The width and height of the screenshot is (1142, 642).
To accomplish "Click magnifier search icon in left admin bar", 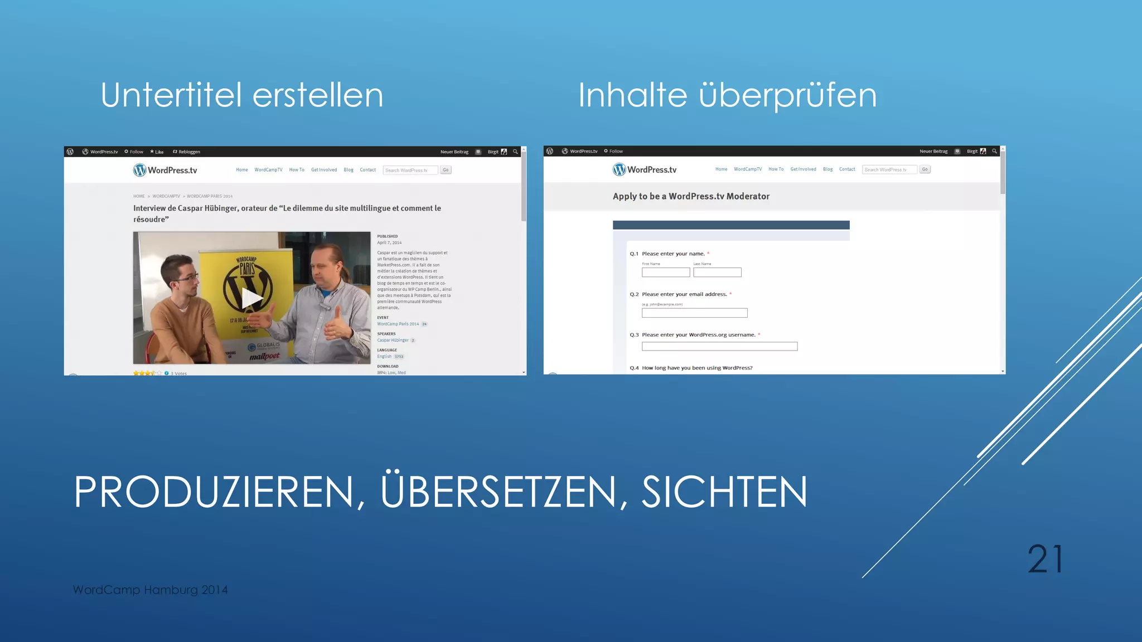I will pos(515,152).
